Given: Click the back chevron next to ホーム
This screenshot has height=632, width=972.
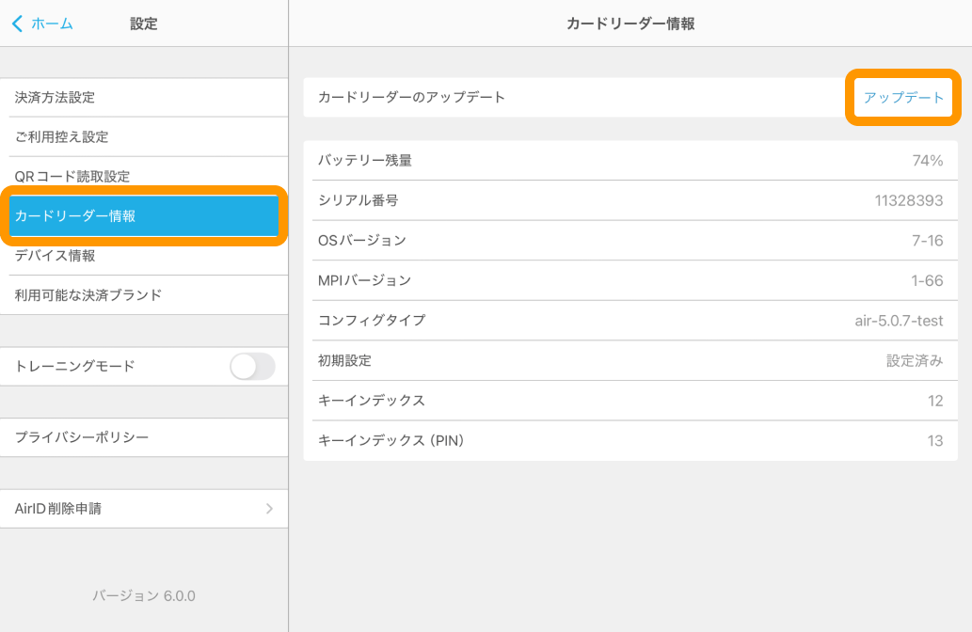Looking at the screenshot, I should 19,24.
